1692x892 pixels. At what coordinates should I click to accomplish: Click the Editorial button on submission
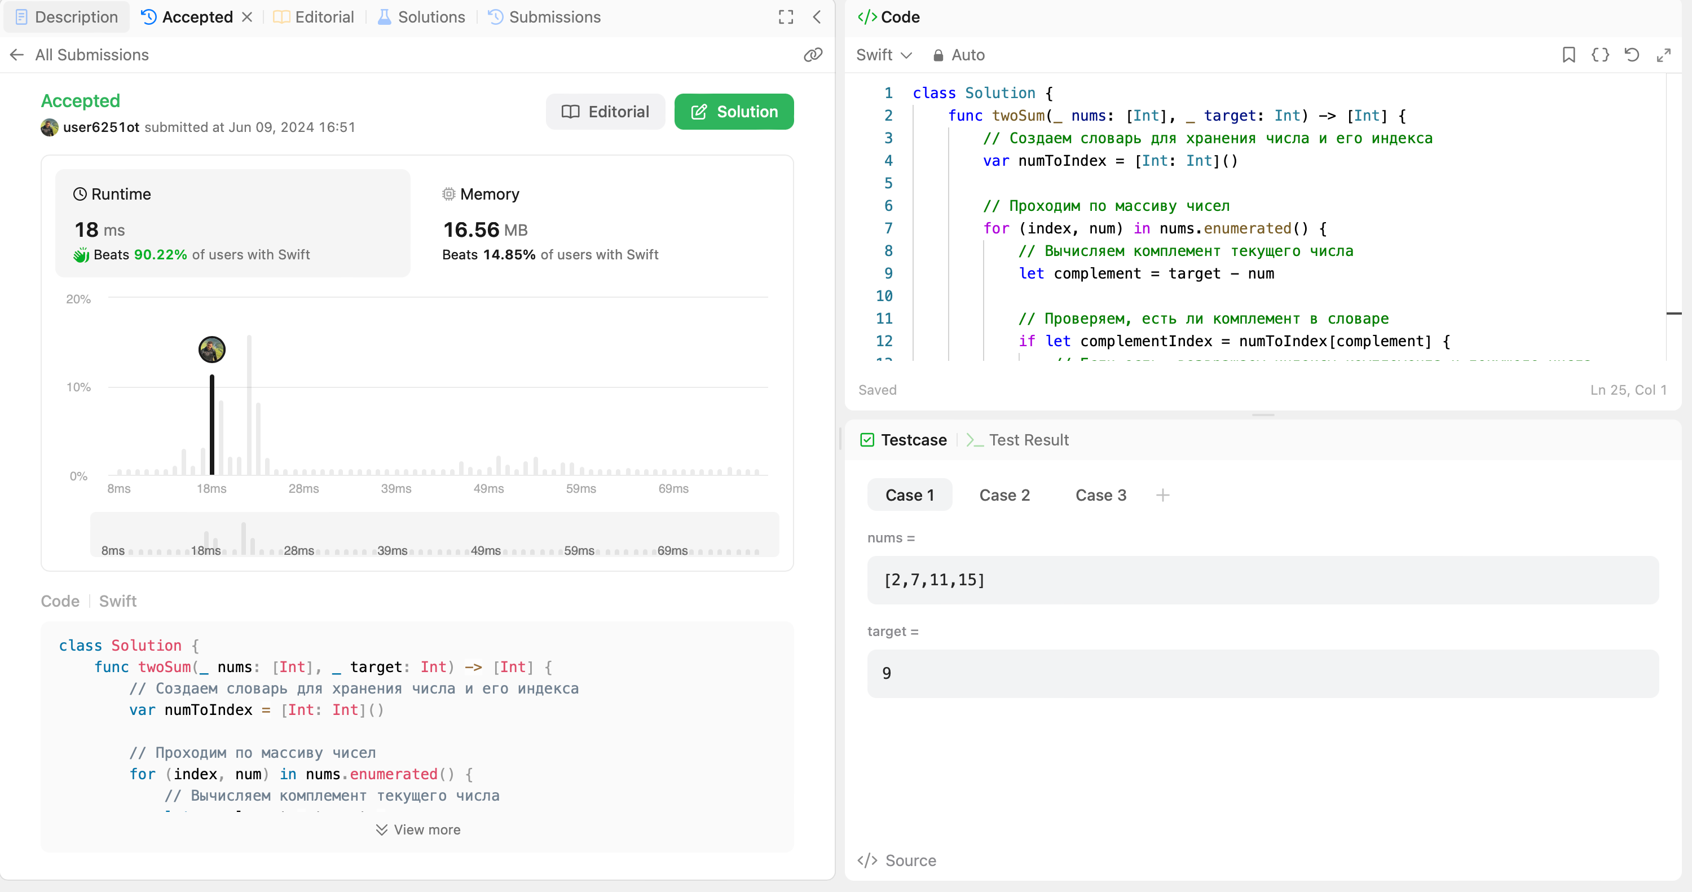pyautogui.click(x=606, y=112)
